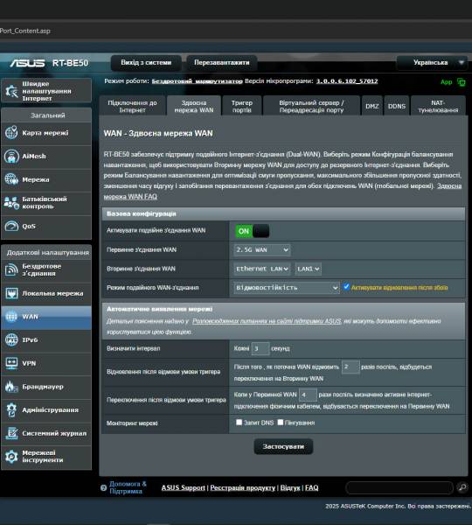The height and width of the screenshot is (525, 472).
Task: Open the Відгук feedback link
Action: (x=290, y=487)
